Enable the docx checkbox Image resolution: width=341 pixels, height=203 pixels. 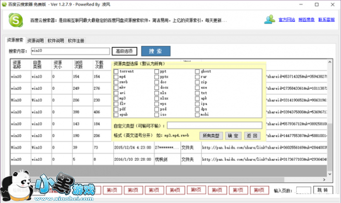tap(157, 88)
